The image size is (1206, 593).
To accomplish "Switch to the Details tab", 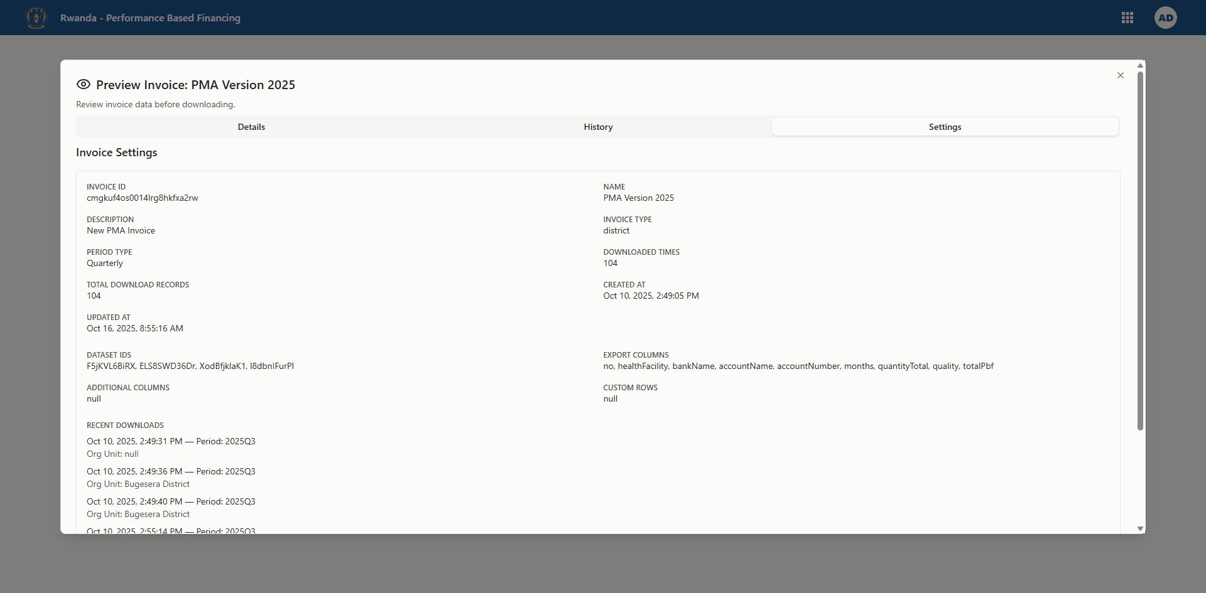I will click(x=251, y=126).
